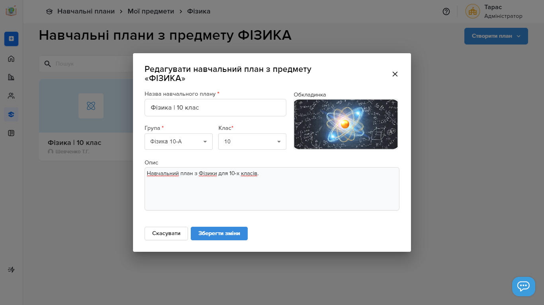Click Зберегти зміни button
544x305 pixels.
tap(219, 234)
